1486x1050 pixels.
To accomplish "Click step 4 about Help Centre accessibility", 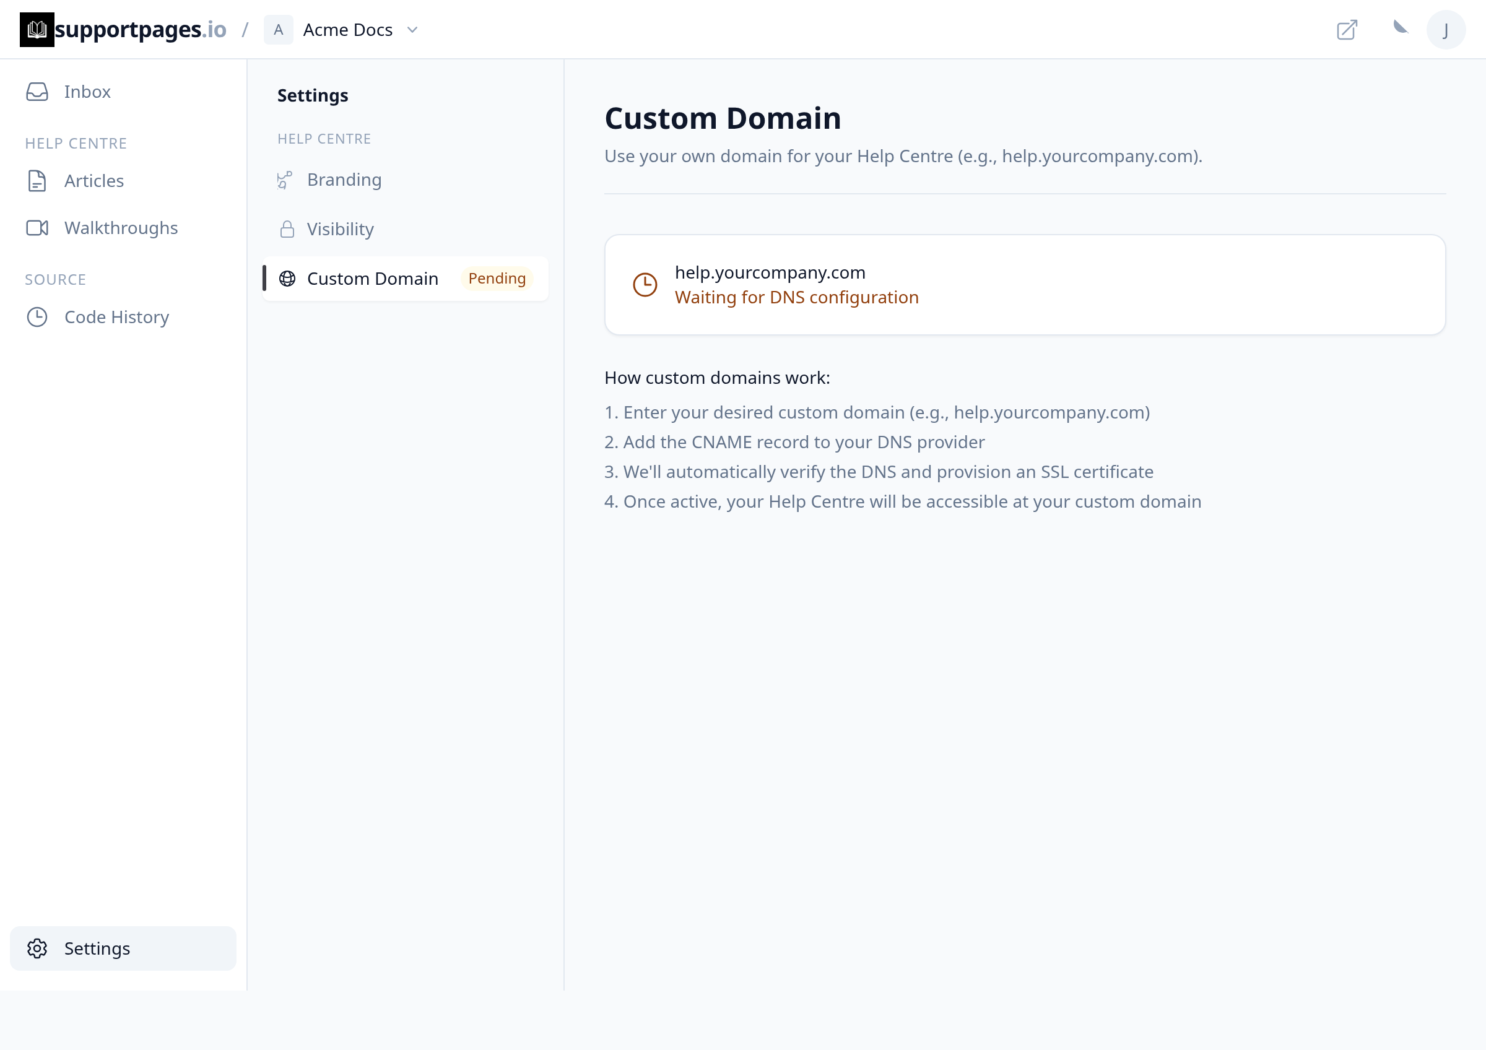I will click(902, 502).
